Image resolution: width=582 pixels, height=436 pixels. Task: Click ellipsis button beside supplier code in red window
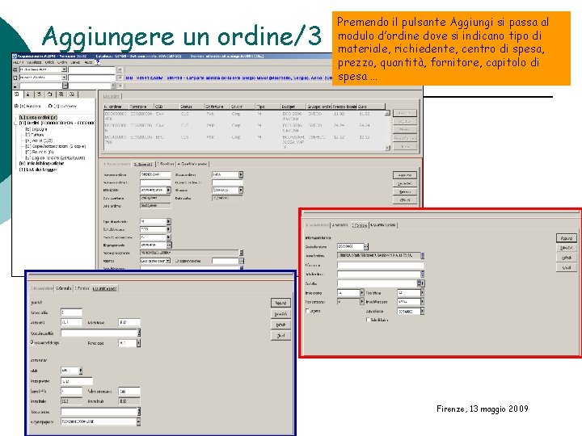click(366, 246)
